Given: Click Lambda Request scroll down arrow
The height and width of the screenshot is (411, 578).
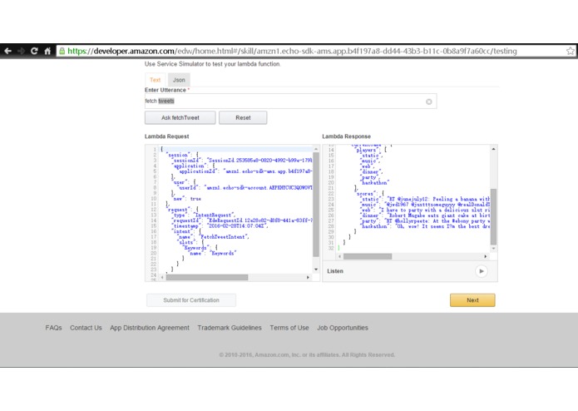Looking at the screenshot, I should pos(316,270).
